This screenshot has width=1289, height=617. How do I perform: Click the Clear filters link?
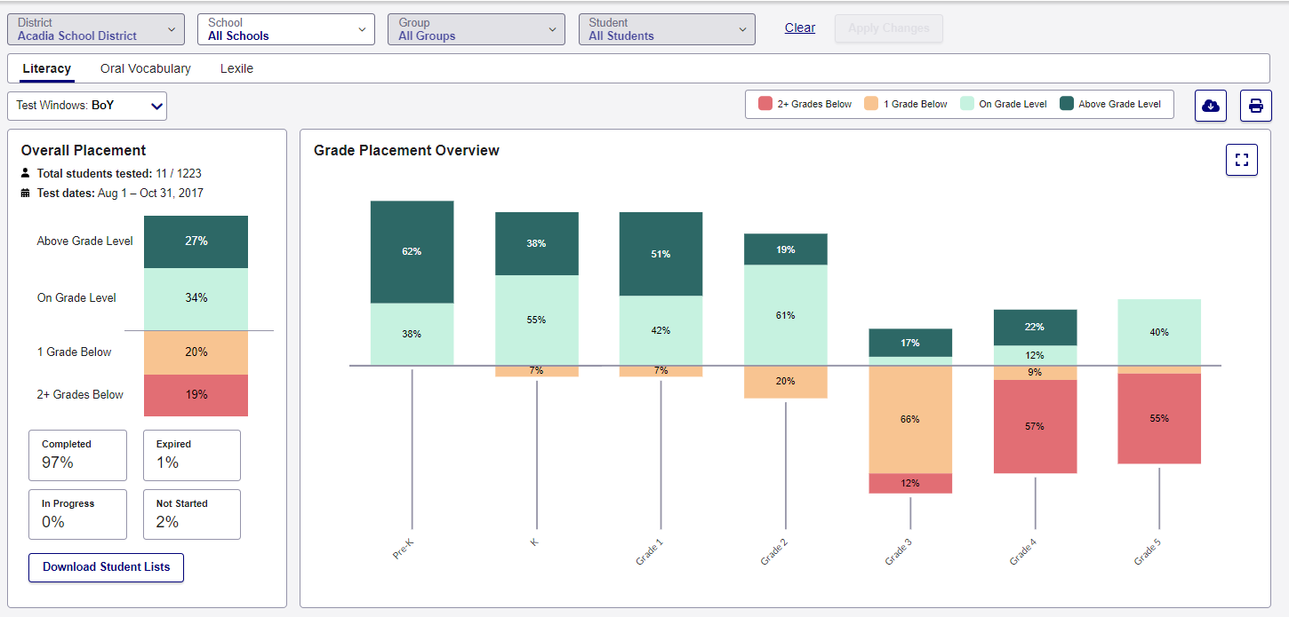point(799,28)
